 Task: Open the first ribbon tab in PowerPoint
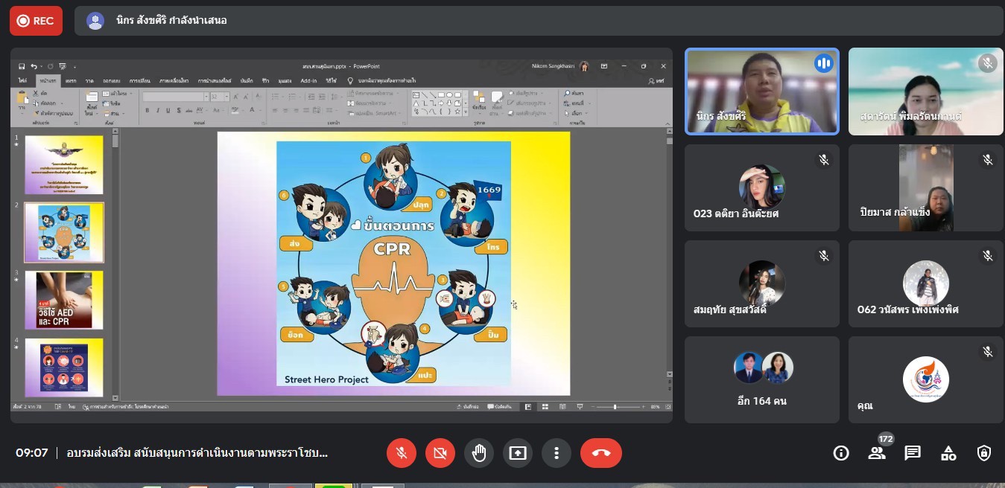pyautogui.click(x=23, y=80)
